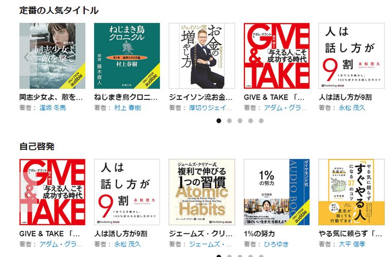Select third pagination dot of 定番の人気タイトル

[x=240, y=121]
